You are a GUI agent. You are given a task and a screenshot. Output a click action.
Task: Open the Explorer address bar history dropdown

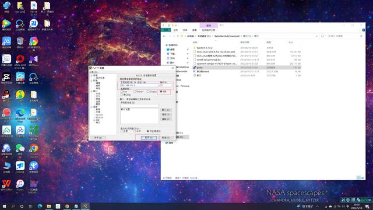(x=316, y=36)
